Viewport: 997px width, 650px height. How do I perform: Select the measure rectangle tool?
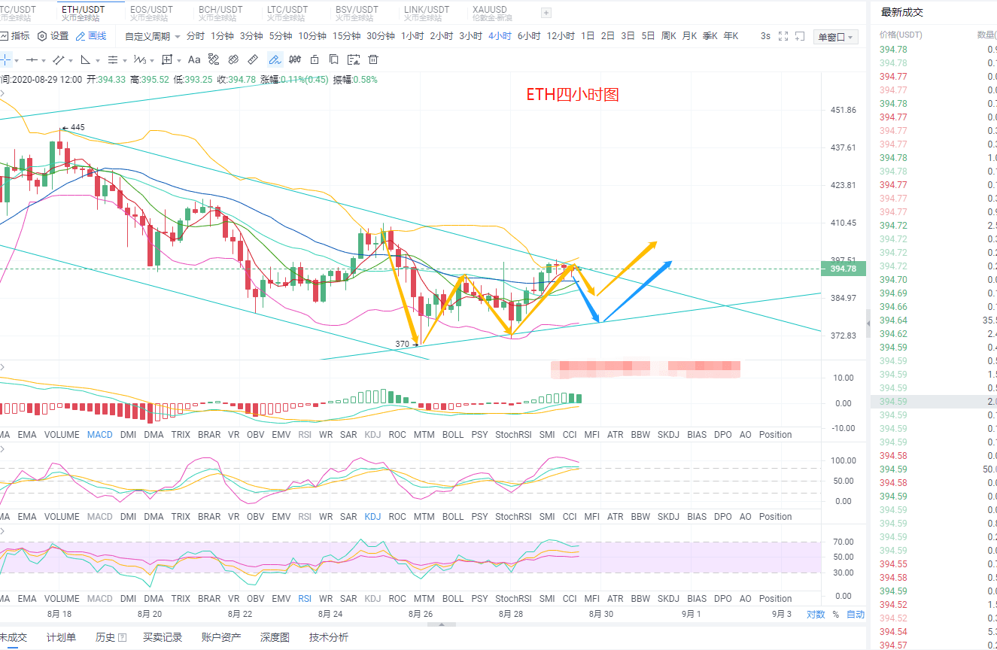click(167, 59)
